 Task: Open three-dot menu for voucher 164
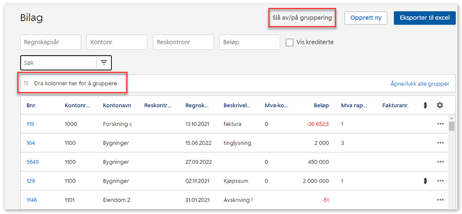coord(440,143)
